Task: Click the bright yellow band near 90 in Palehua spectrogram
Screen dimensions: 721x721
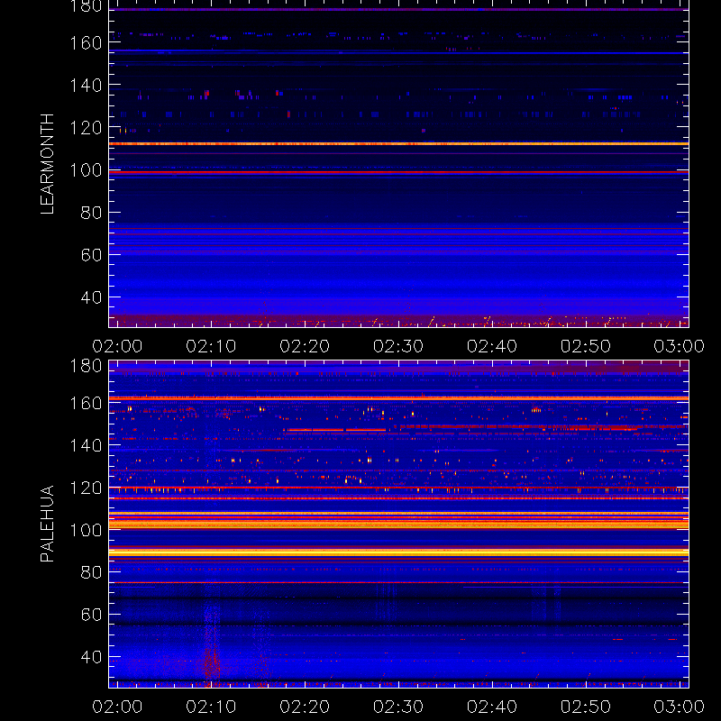Action: (x=398, y=552)
